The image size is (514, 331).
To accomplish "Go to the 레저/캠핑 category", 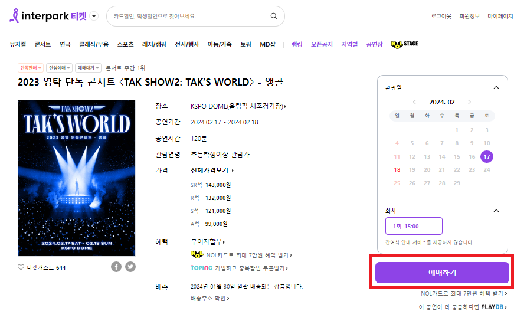I will tap(154, 44).
